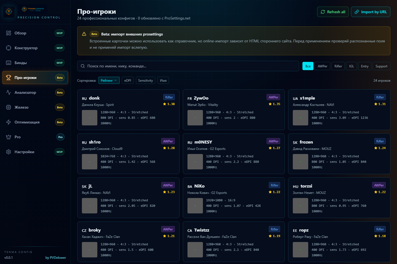Select the Конструктор crosshair icon
This screenshot has width=397, height=264.
click(9, 48)
